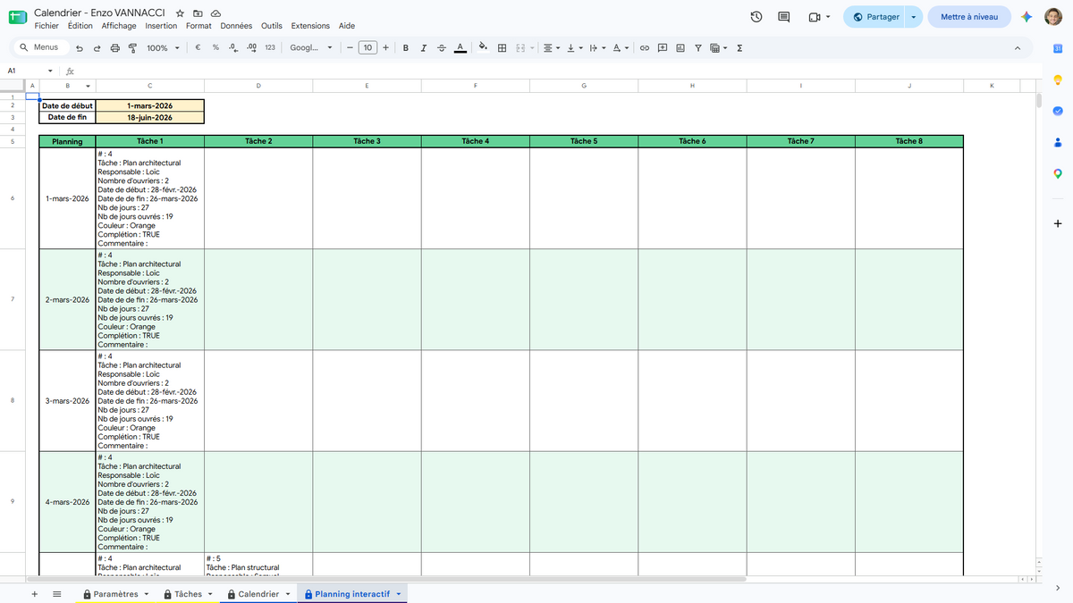The image size is (1073, 603).
Task: Open the Extensions menu
Action: (x=310, y=26)
